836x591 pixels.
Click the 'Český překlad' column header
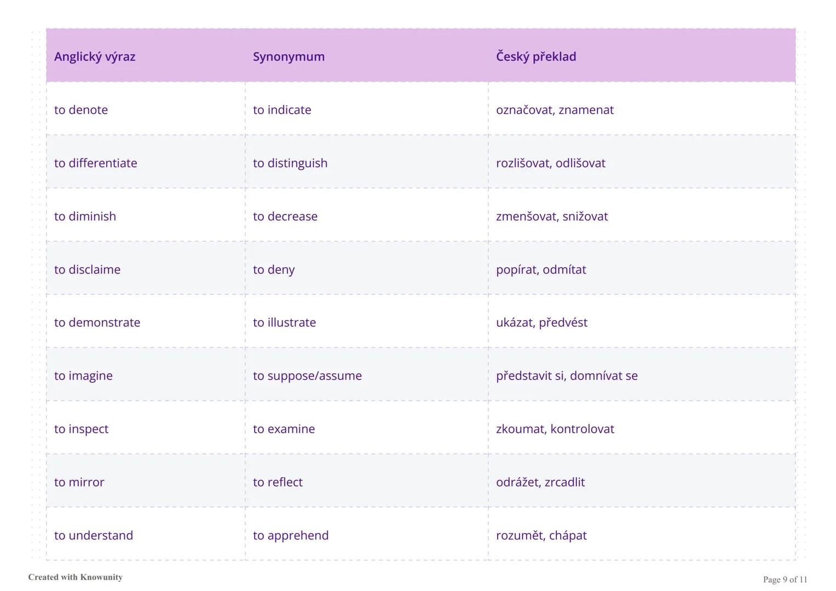pyautogui.click(x=536, y=56)
